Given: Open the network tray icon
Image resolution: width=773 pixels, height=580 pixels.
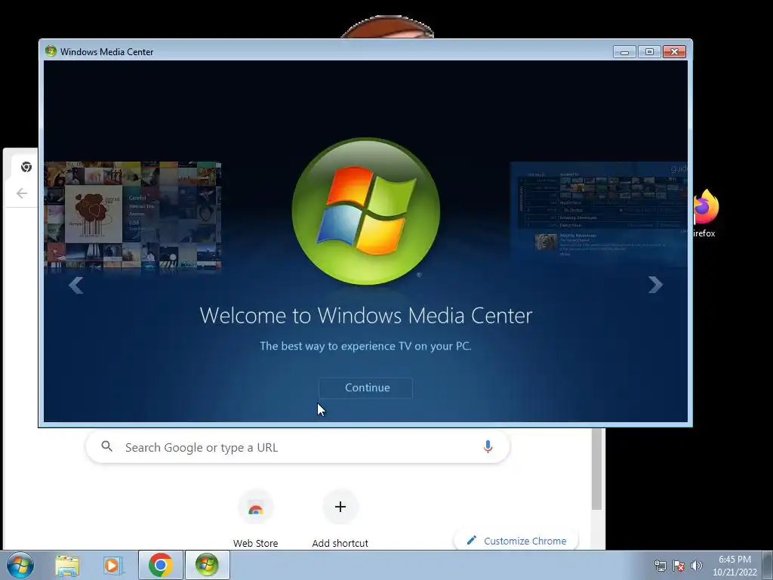Looking at the screenshot, I should (x=660, y=566).
